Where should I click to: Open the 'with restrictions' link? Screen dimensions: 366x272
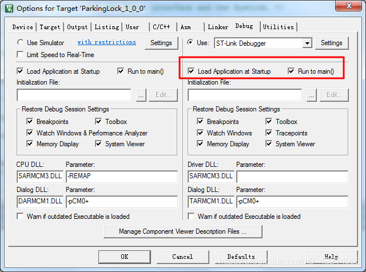107,42
